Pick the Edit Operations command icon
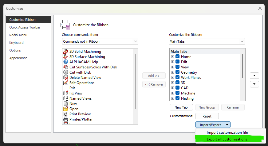 tap(65, 83)
